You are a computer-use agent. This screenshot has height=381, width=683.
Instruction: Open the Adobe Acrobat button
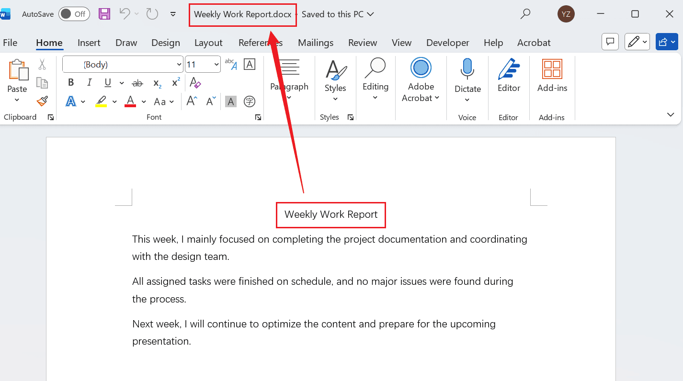pos(421,79)
